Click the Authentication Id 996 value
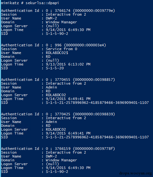 (76, 45)
